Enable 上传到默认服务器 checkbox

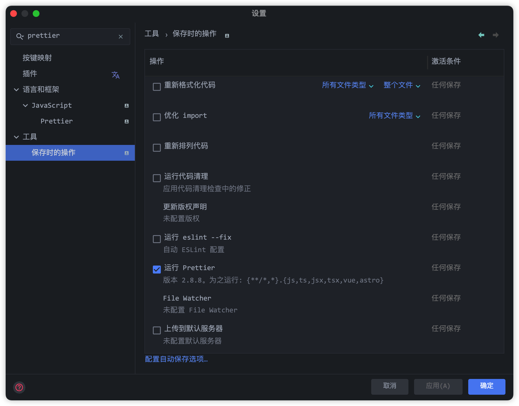pyautogui.click(x=157, y=330)
